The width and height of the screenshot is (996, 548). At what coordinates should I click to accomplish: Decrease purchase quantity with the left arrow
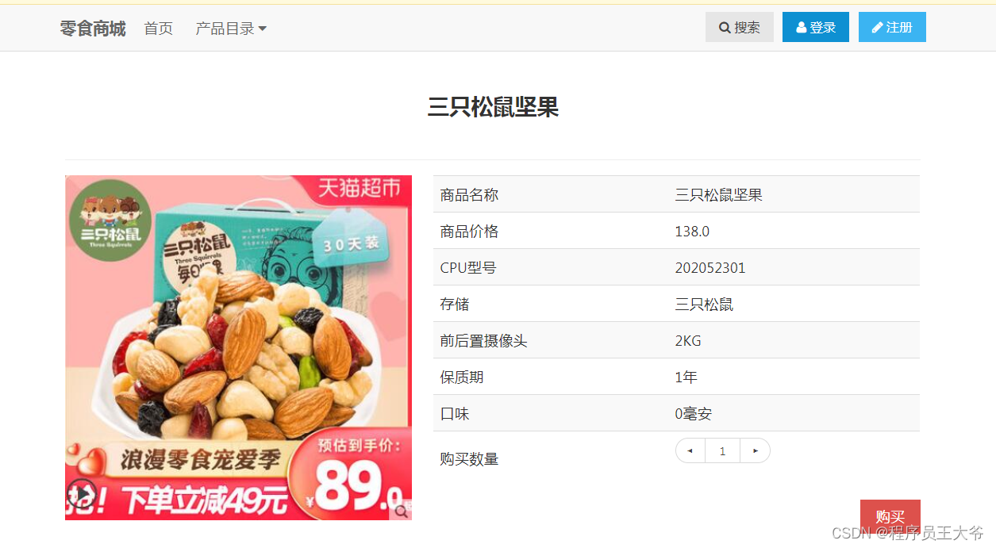coord(690,450)
